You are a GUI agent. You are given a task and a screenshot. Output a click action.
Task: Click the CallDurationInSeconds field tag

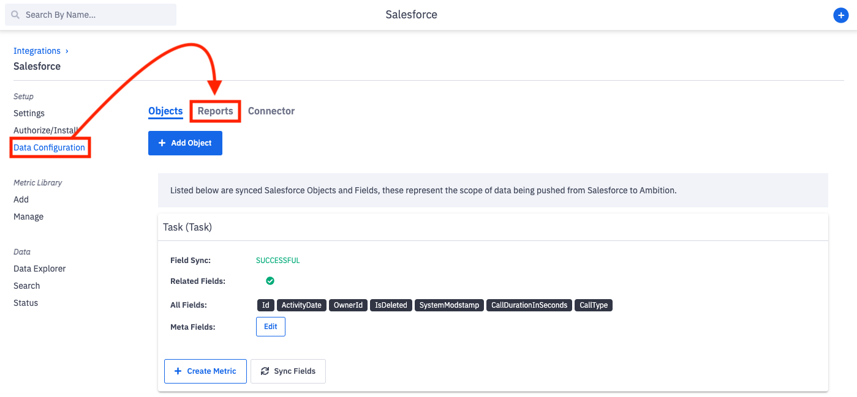click(x=529, y=305)
